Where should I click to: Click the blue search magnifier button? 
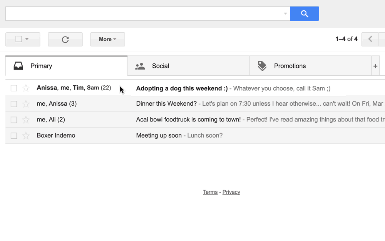pos(304,14)
